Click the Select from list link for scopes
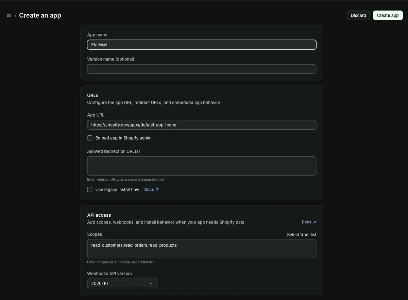 tap(302, 235)
